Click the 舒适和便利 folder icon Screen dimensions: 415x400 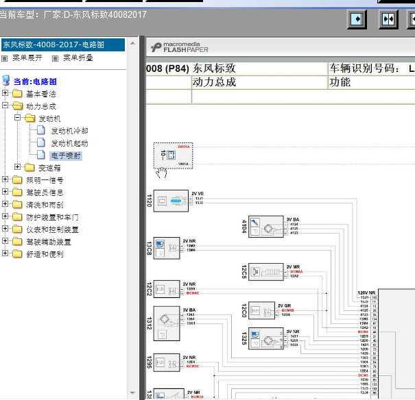[17, 253]
